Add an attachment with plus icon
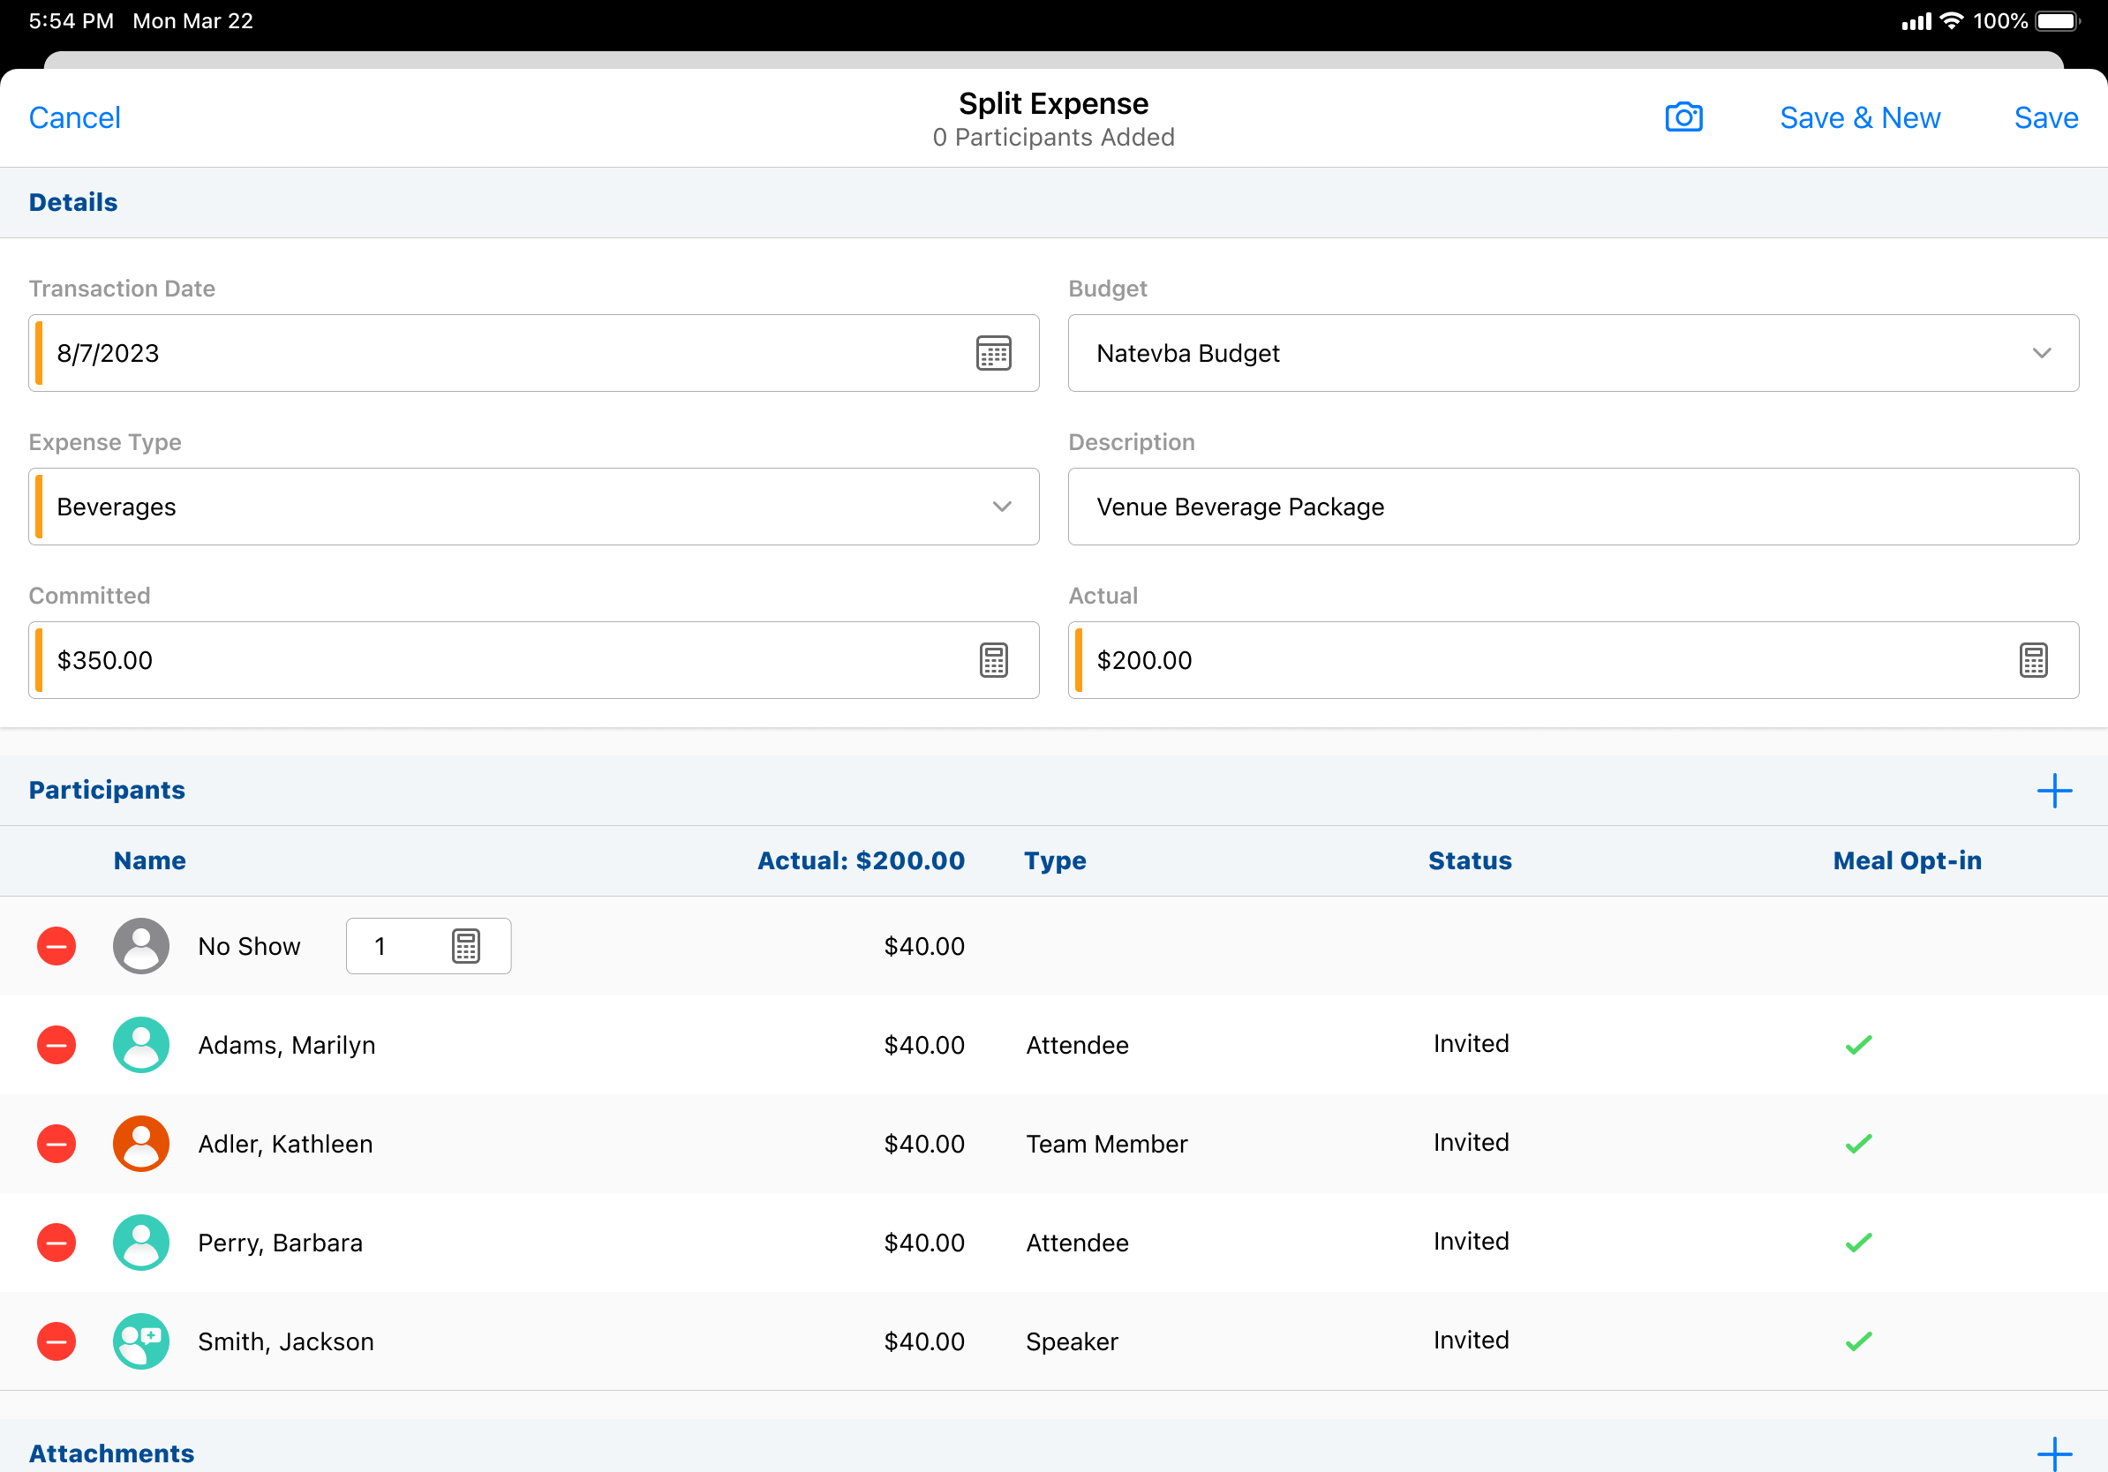 click(2054, 1453)
